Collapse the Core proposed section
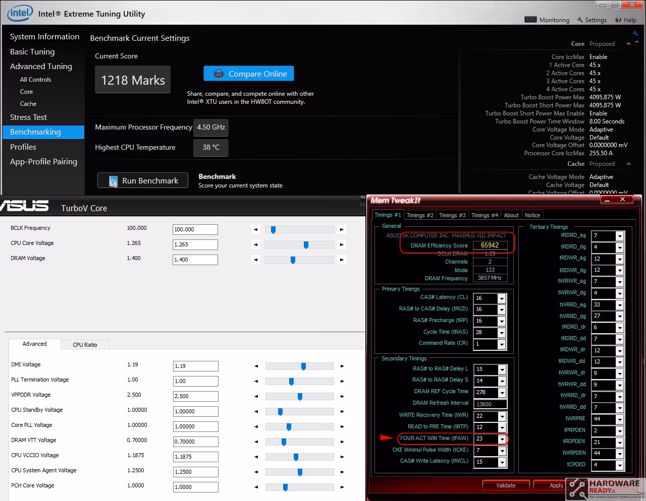This screenshot has width=646, height=501. pos(628,44)
